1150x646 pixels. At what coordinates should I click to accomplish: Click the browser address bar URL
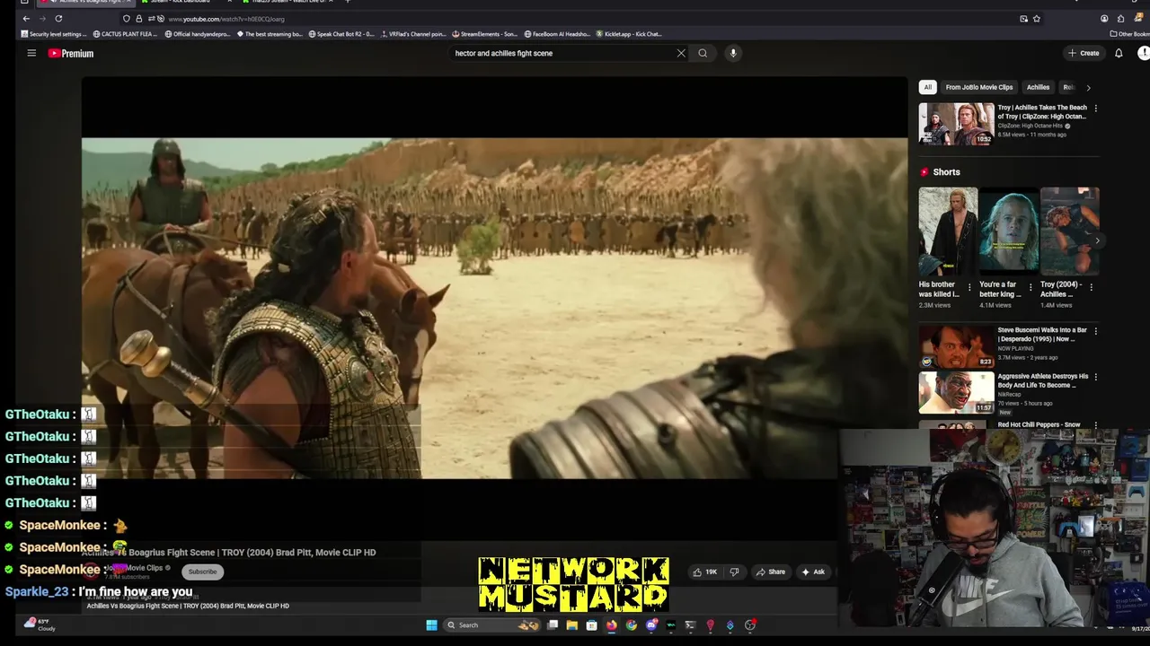226,19
